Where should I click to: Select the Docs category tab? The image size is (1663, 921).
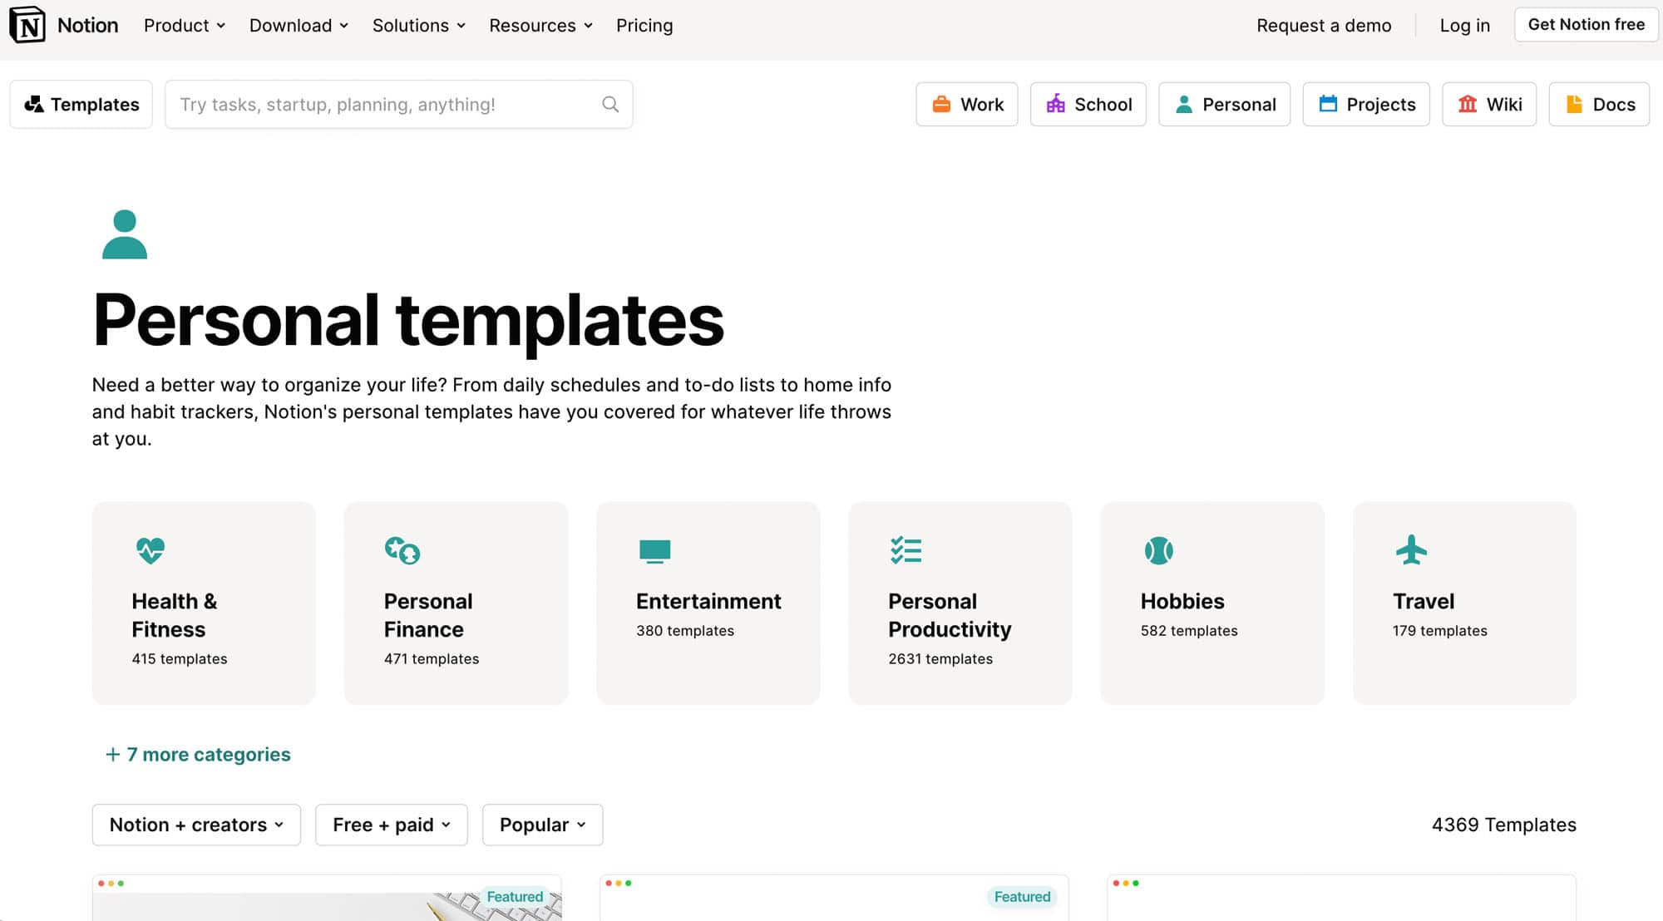click(x=1599, y=104)
